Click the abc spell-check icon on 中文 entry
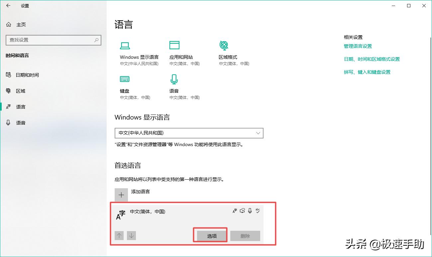Image resolution: width=432 pixels, height=257 pixels. (258, 210)
